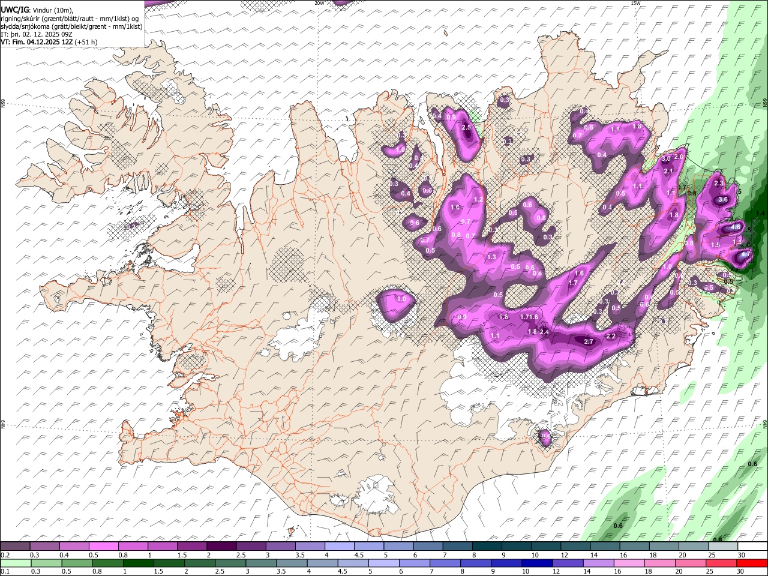Click the grey-green bottom-row swatch for 3–3.5

click(261, 563)
